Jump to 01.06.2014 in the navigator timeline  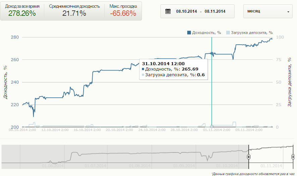click(x=53, y=166)
